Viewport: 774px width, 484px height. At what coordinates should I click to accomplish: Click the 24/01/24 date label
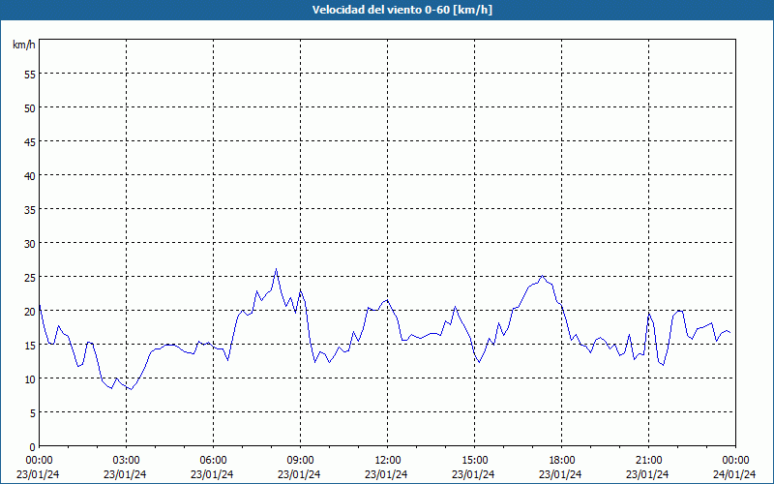coord(734,474)
